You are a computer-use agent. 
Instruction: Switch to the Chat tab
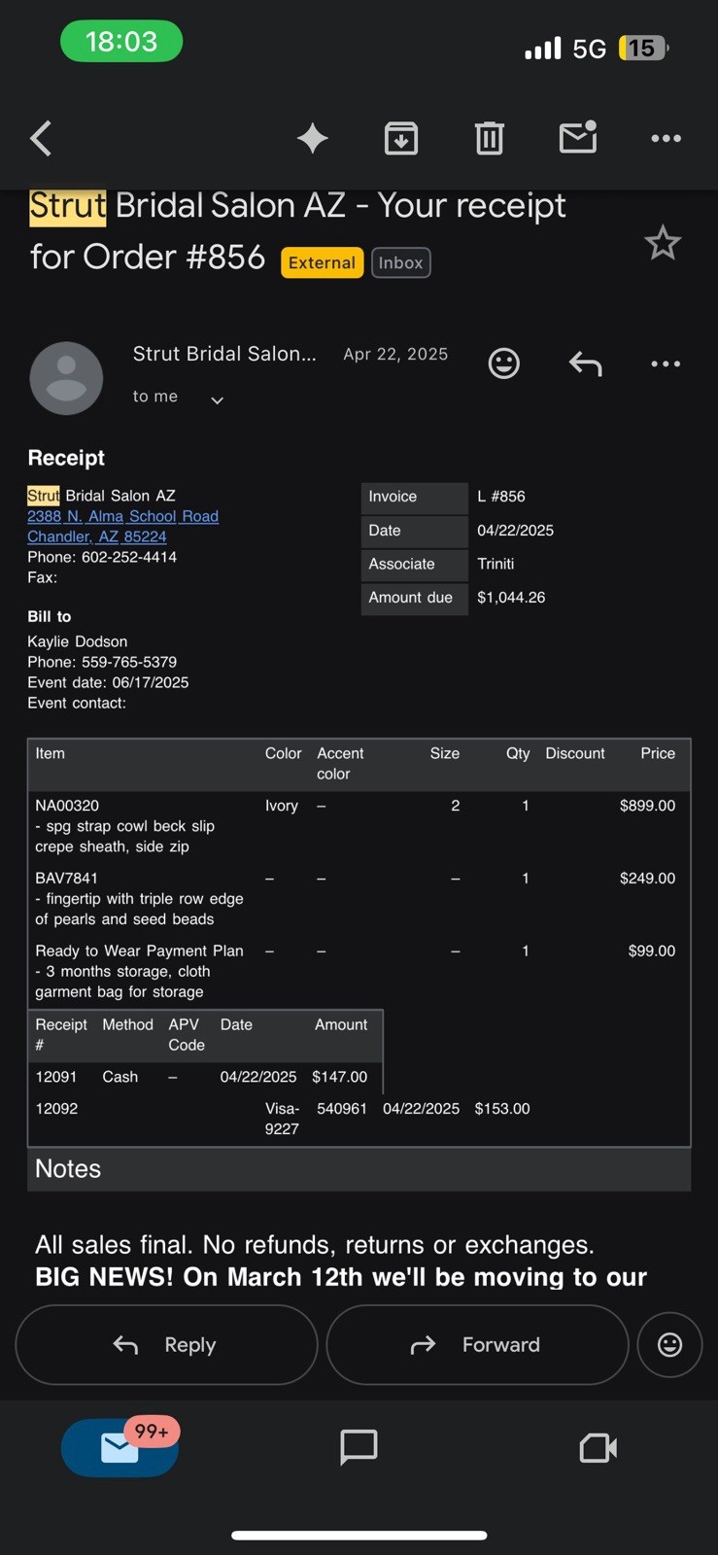[359, 1447]
